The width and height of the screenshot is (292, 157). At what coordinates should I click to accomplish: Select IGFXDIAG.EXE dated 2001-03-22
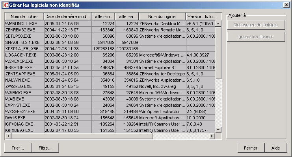click(x=24, y=124)
